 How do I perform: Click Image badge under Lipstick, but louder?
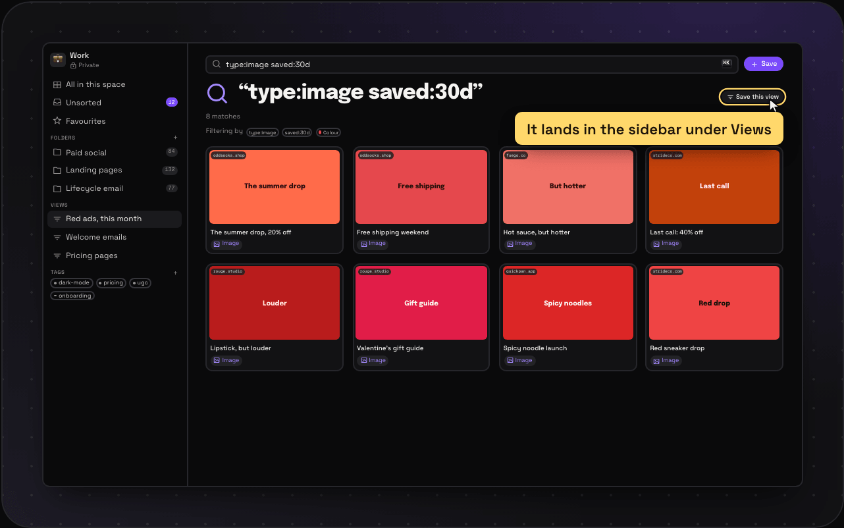226,361
